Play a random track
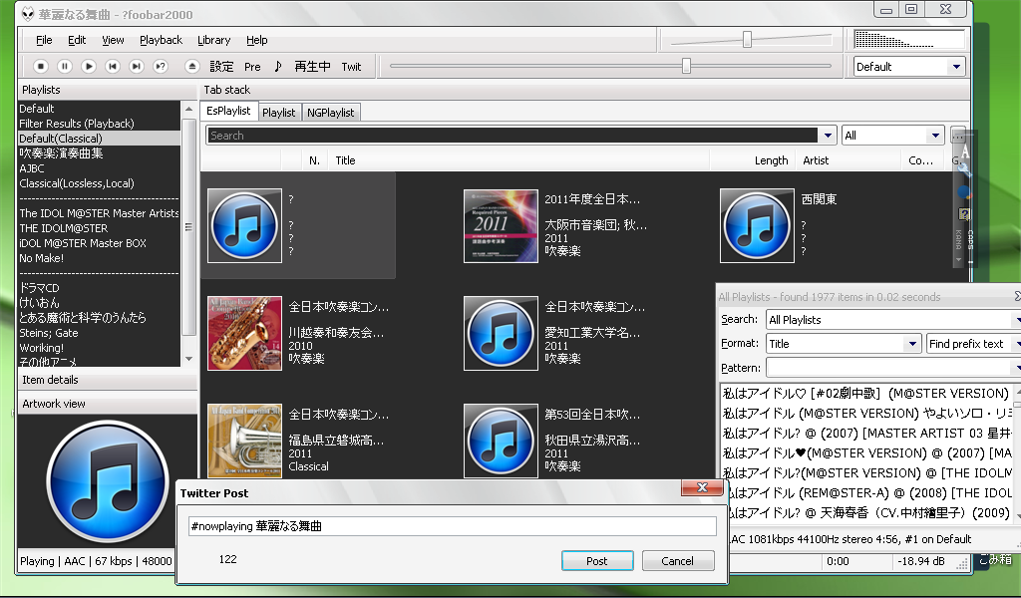1021x598 pixels. (161, 67)
